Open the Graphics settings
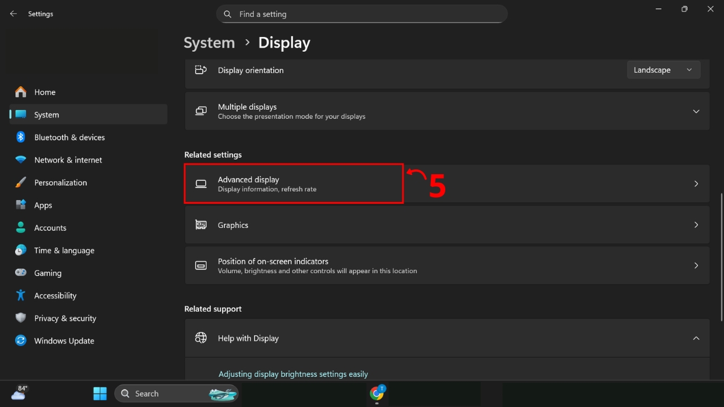The height and width of the screenshot is (407, 724). (x=447, y=225)
